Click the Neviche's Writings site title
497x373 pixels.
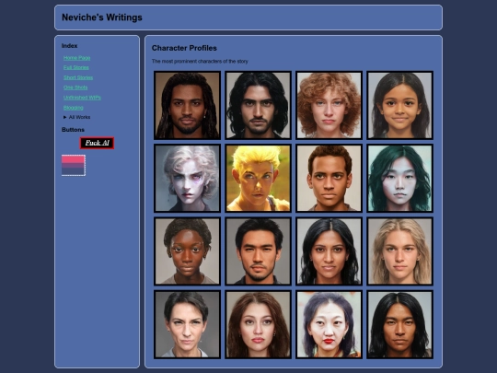pyautogui.click(x=102, y=17)
